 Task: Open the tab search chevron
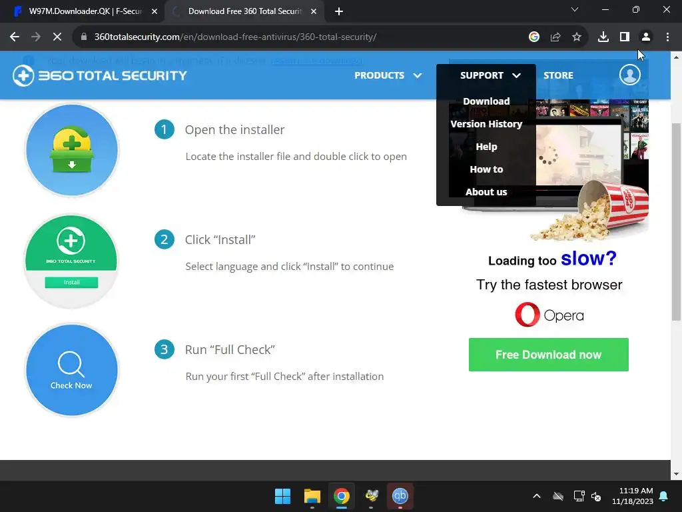pos(575,9)
